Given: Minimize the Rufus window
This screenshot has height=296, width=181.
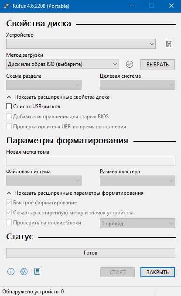Looking at the screenshot, I should (x=132, y=6).
